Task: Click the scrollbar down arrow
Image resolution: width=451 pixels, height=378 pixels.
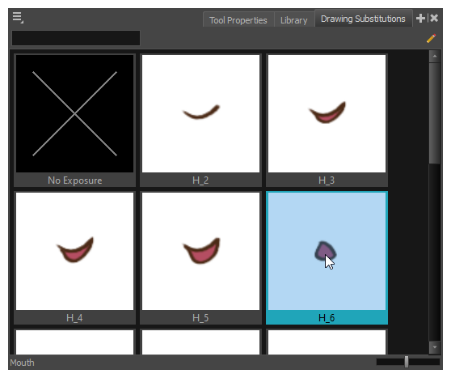Action: coord(435,347)
